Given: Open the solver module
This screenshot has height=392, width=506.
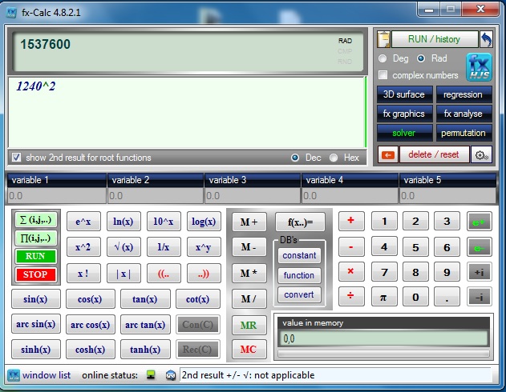Looking at the screenshot, I should pos(405,133).
